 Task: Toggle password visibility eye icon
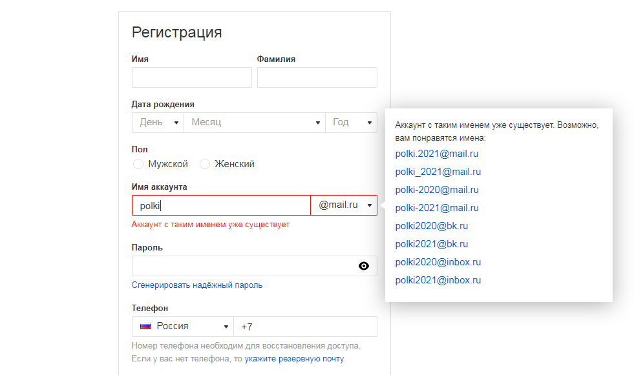[x=363, y=266]
